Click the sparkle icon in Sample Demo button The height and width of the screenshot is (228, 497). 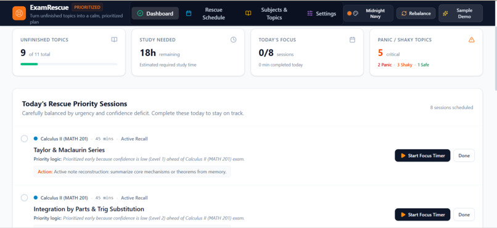(445, 14)
